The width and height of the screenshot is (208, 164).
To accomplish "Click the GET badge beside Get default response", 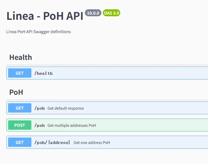I will click(20, 108).
